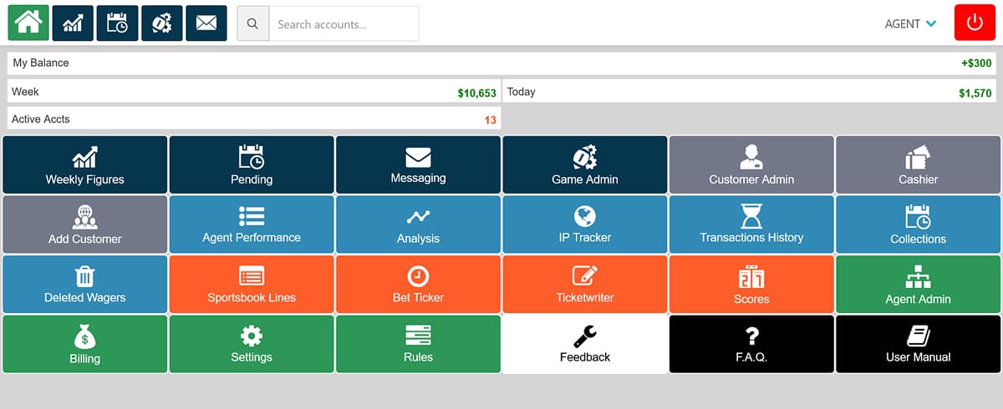Open the Rules tile
Viewport: 1003px width, 409px height.
418,344
